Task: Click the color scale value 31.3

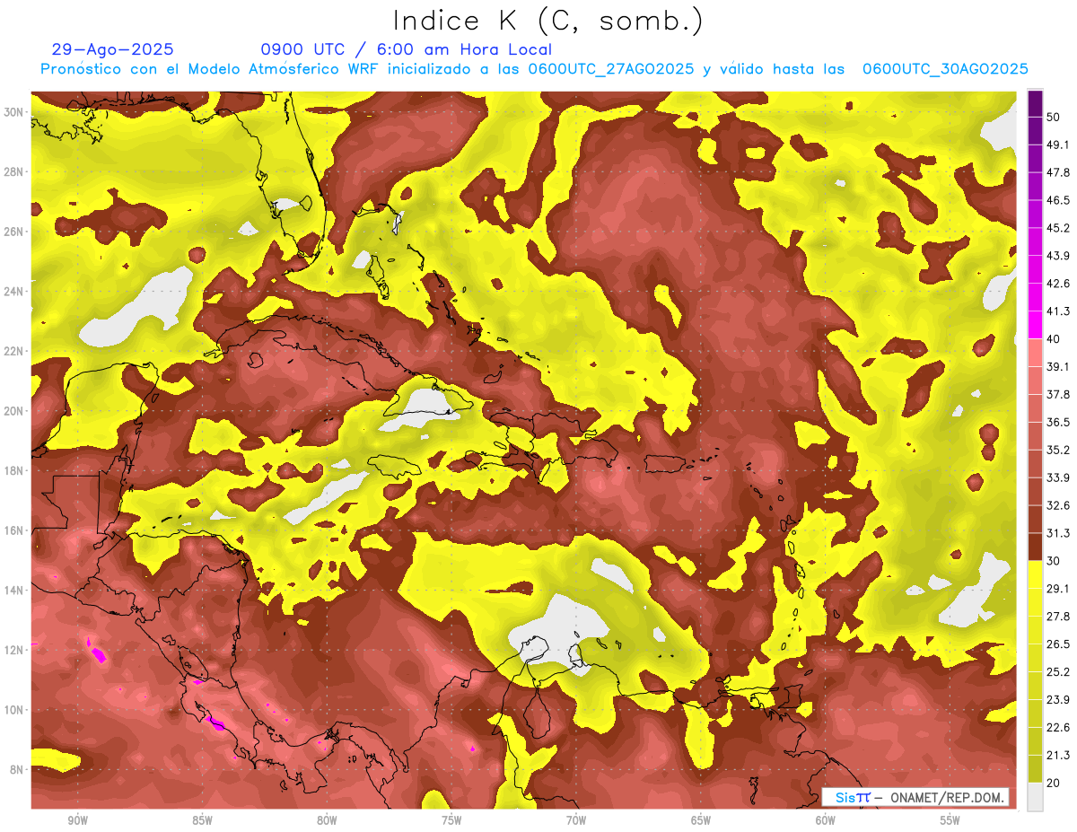Action: [x=1058, y=533]
